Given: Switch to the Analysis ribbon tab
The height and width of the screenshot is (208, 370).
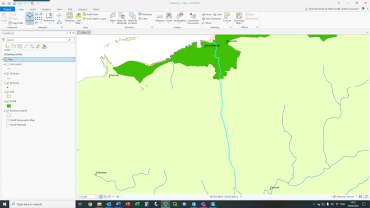Looking at the screenshot, I should pos(46,9).
